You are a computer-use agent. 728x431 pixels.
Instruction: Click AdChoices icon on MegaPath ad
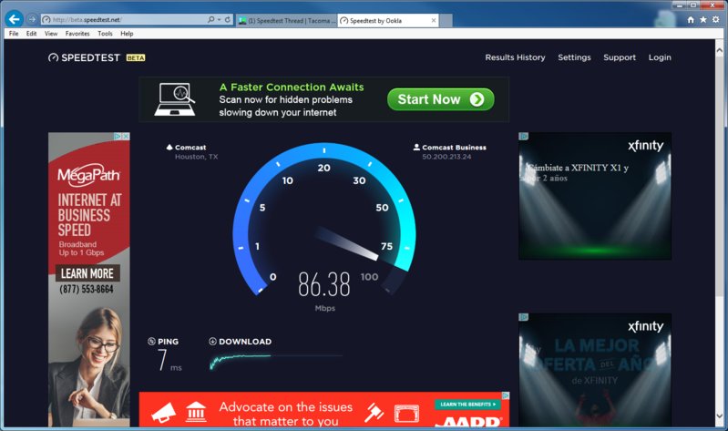pyautogui.click(x=118, y=137)
